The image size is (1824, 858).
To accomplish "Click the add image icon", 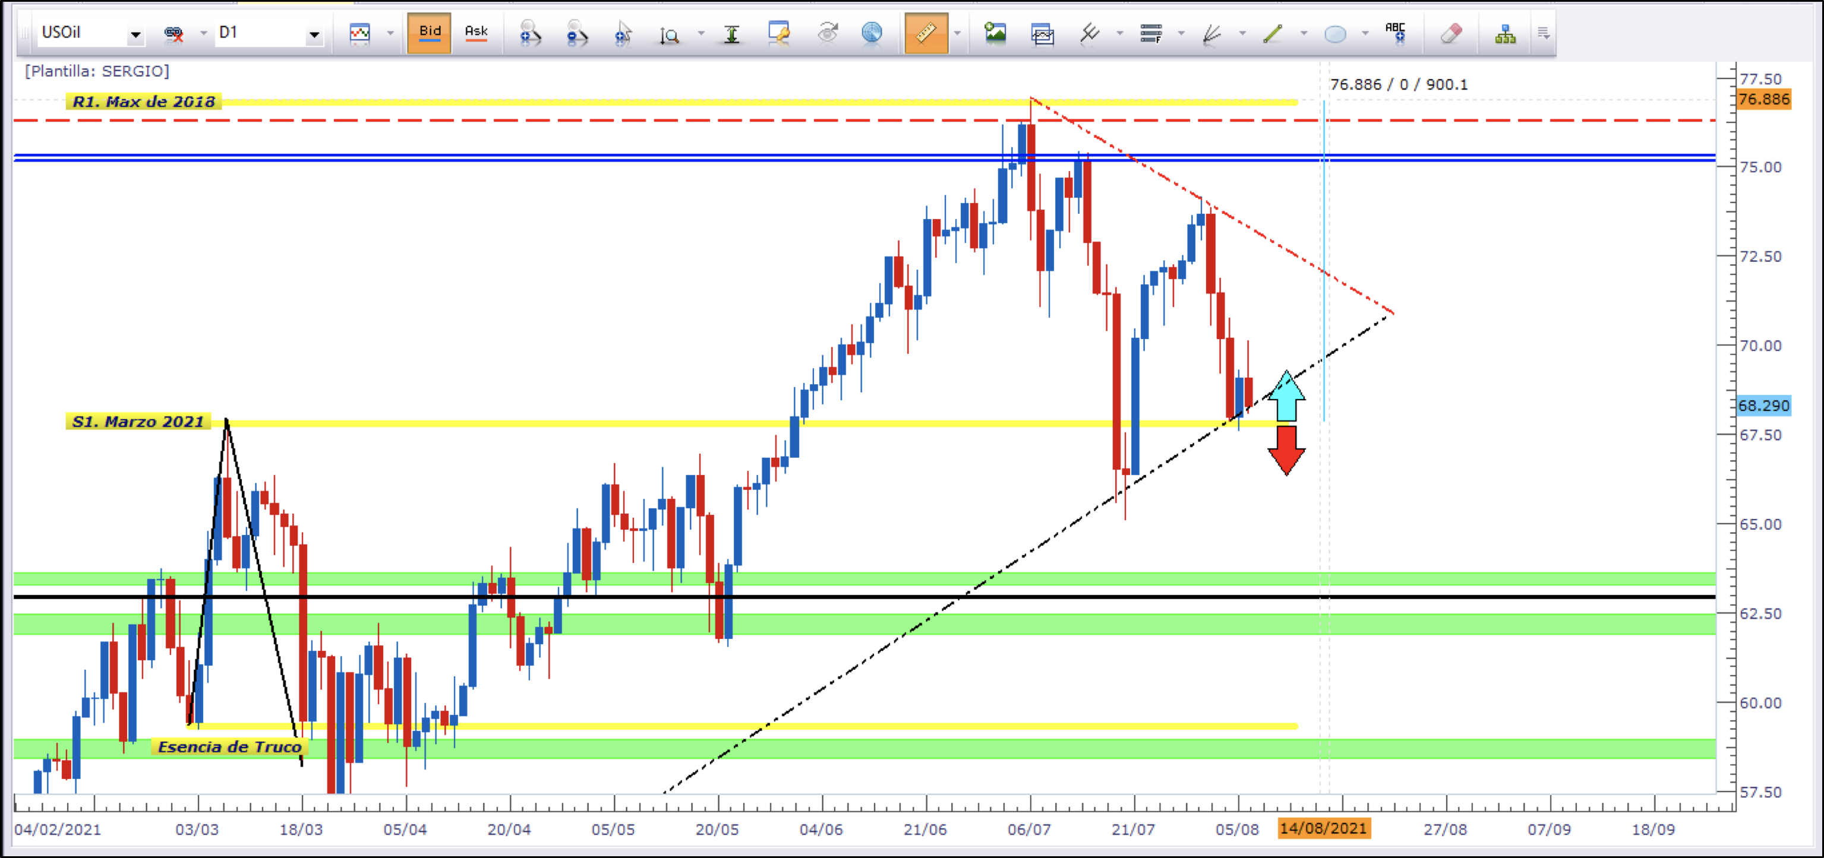I will (x=996, y=33).
